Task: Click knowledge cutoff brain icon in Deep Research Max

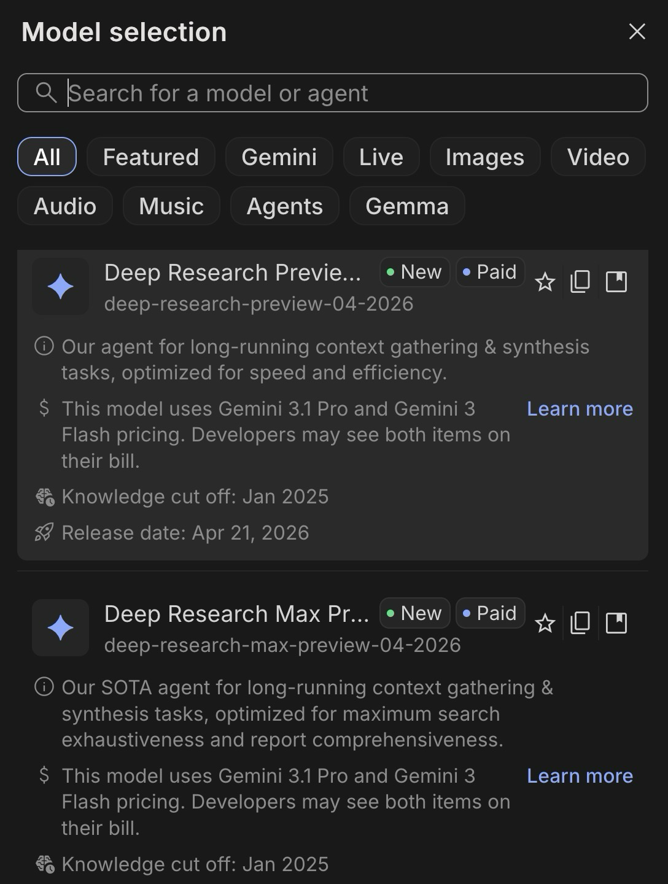Action: tap(45, 864)
